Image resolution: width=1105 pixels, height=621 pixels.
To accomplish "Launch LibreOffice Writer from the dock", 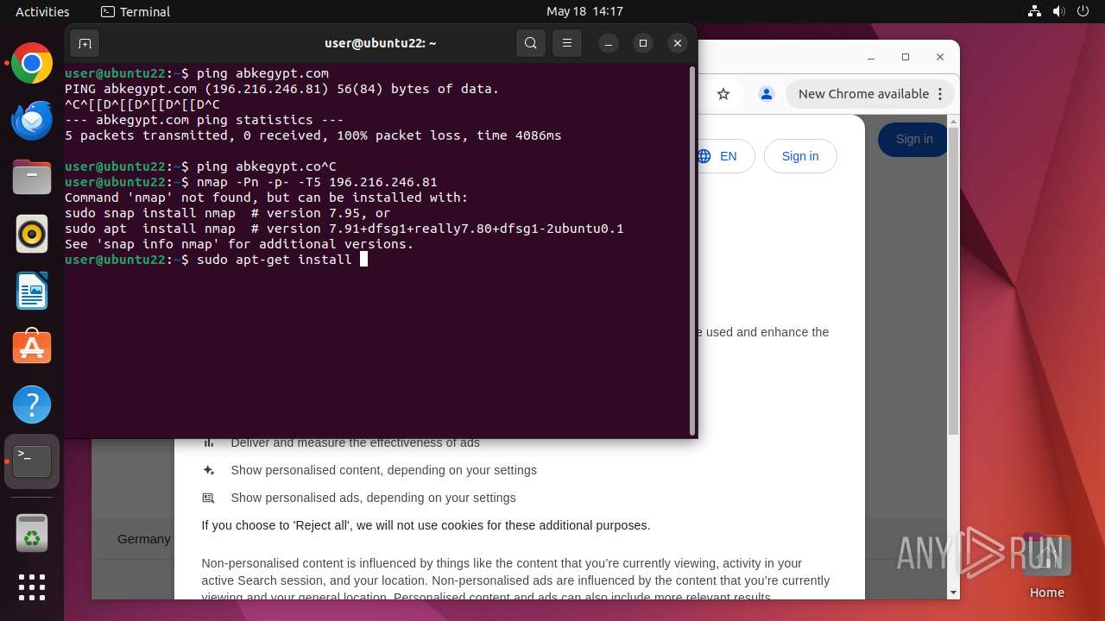I will (32, 291).
